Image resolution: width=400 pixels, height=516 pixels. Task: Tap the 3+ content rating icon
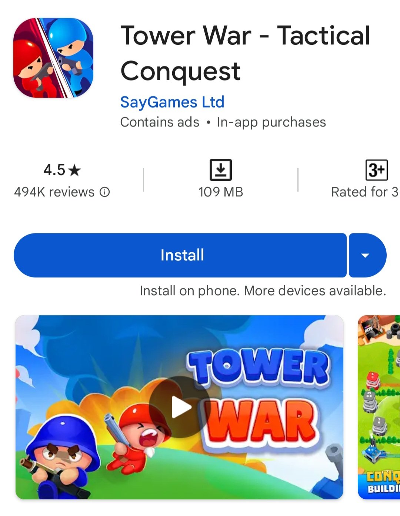pos(376,170)
